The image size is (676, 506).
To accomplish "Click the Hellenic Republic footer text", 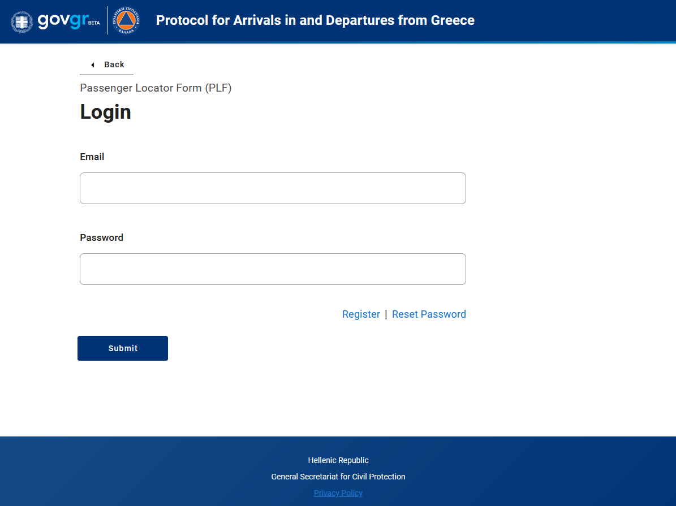I will (338, 460).
